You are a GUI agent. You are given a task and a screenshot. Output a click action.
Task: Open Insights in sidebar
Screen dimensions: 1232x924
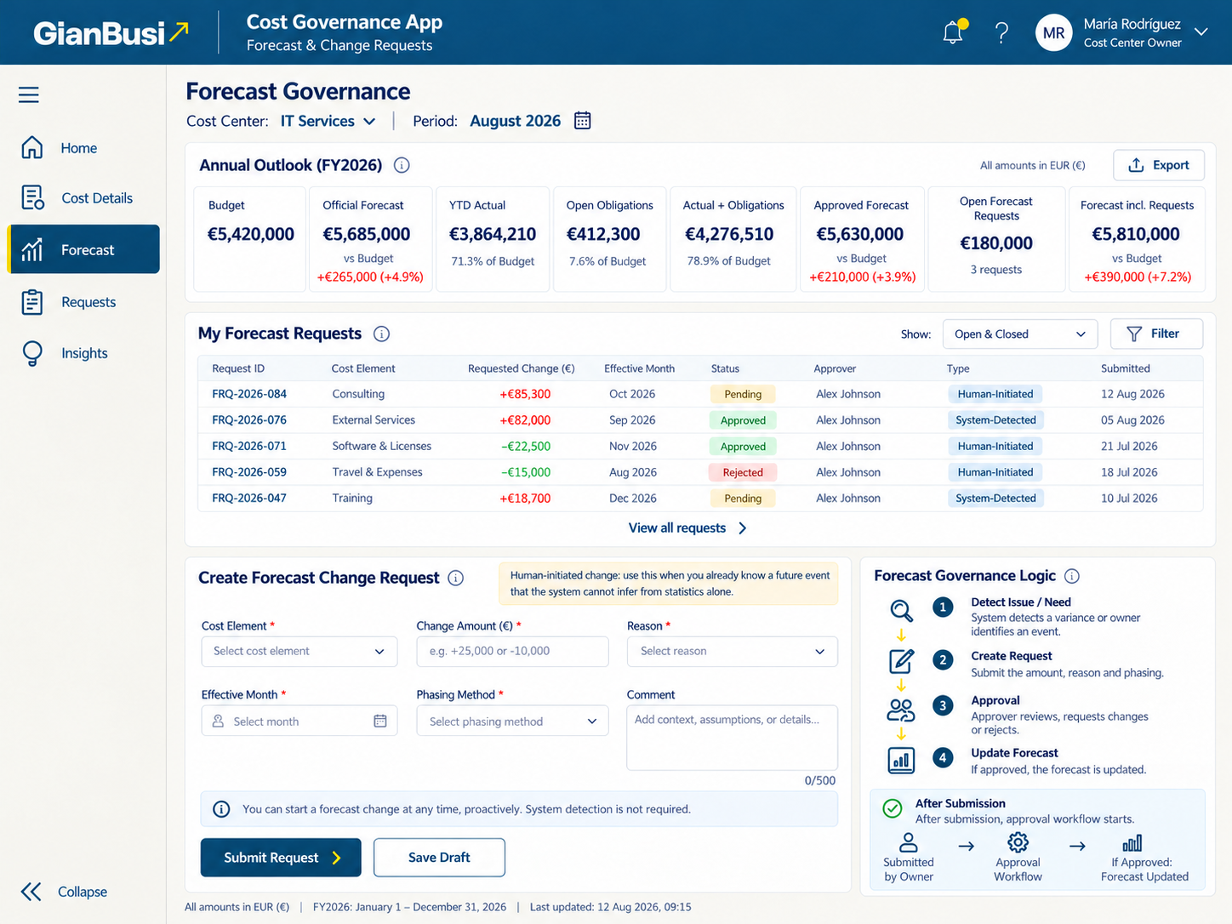[83, 353]
